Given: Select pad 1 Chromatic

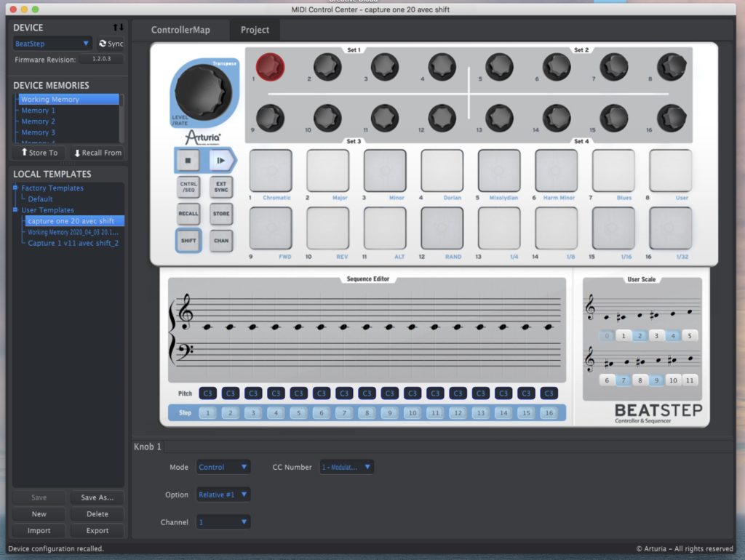Looking at the screenshot, I should tap(271, 170).
